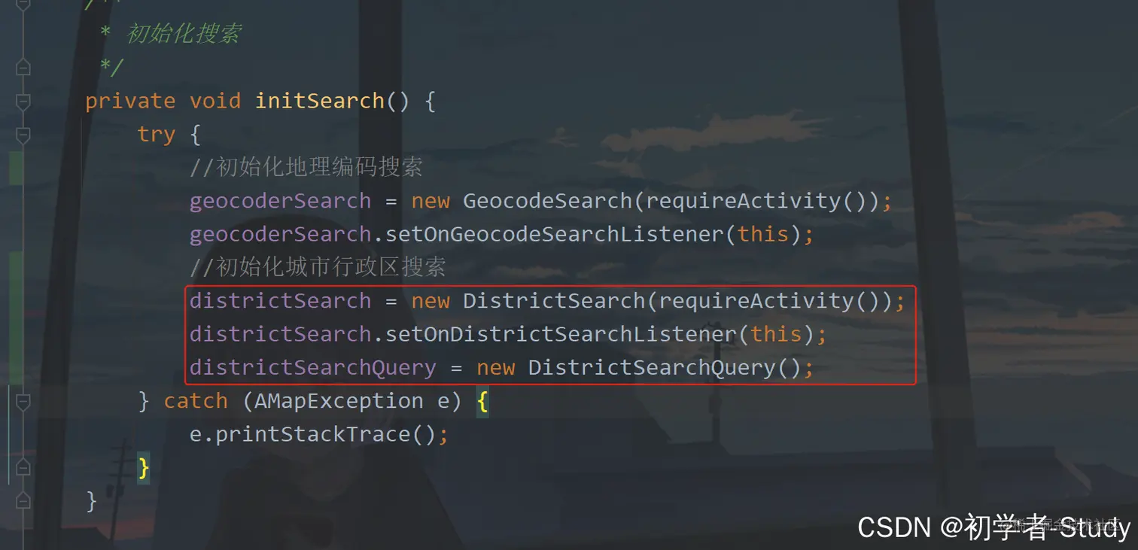The height and width of the screenshot is (550, 1138).
Task: Click the highlighted yellow opening brace after catch
Action: point(482,402)
